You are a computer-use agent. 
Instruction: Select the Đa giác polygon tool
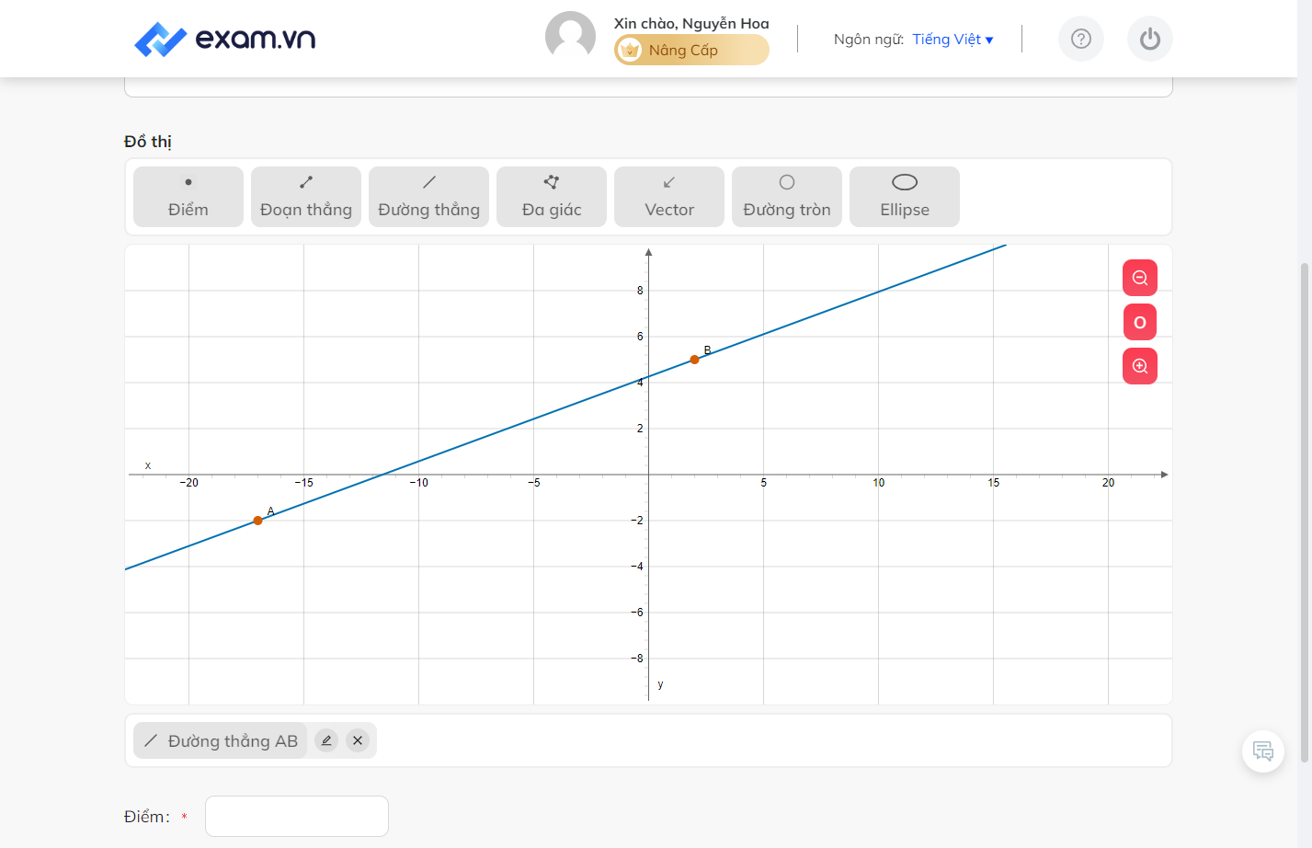(552, 197)
